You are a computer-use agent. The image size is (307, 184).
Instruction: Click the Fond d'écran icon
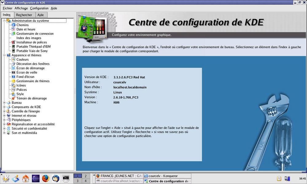(x=13, y=77)
